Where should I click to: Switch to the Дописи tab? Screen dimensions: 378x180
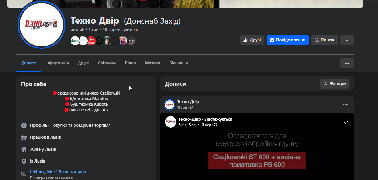28,63
